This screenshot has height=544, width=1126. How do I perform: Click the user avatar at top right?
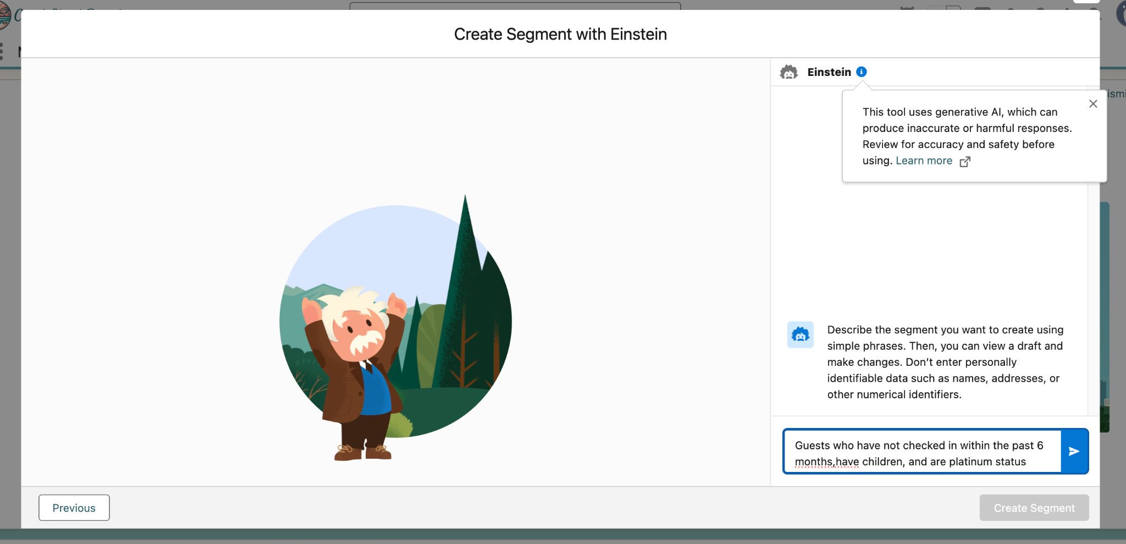click(x=1121, y=14)
